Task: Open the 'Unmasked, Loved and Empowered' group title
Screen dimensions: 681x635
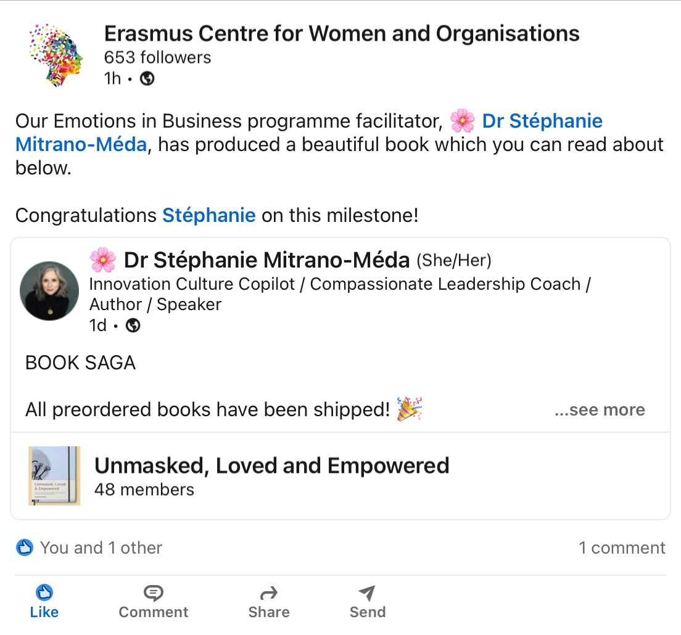Action: pyautogui.click(x=271, y=465)
